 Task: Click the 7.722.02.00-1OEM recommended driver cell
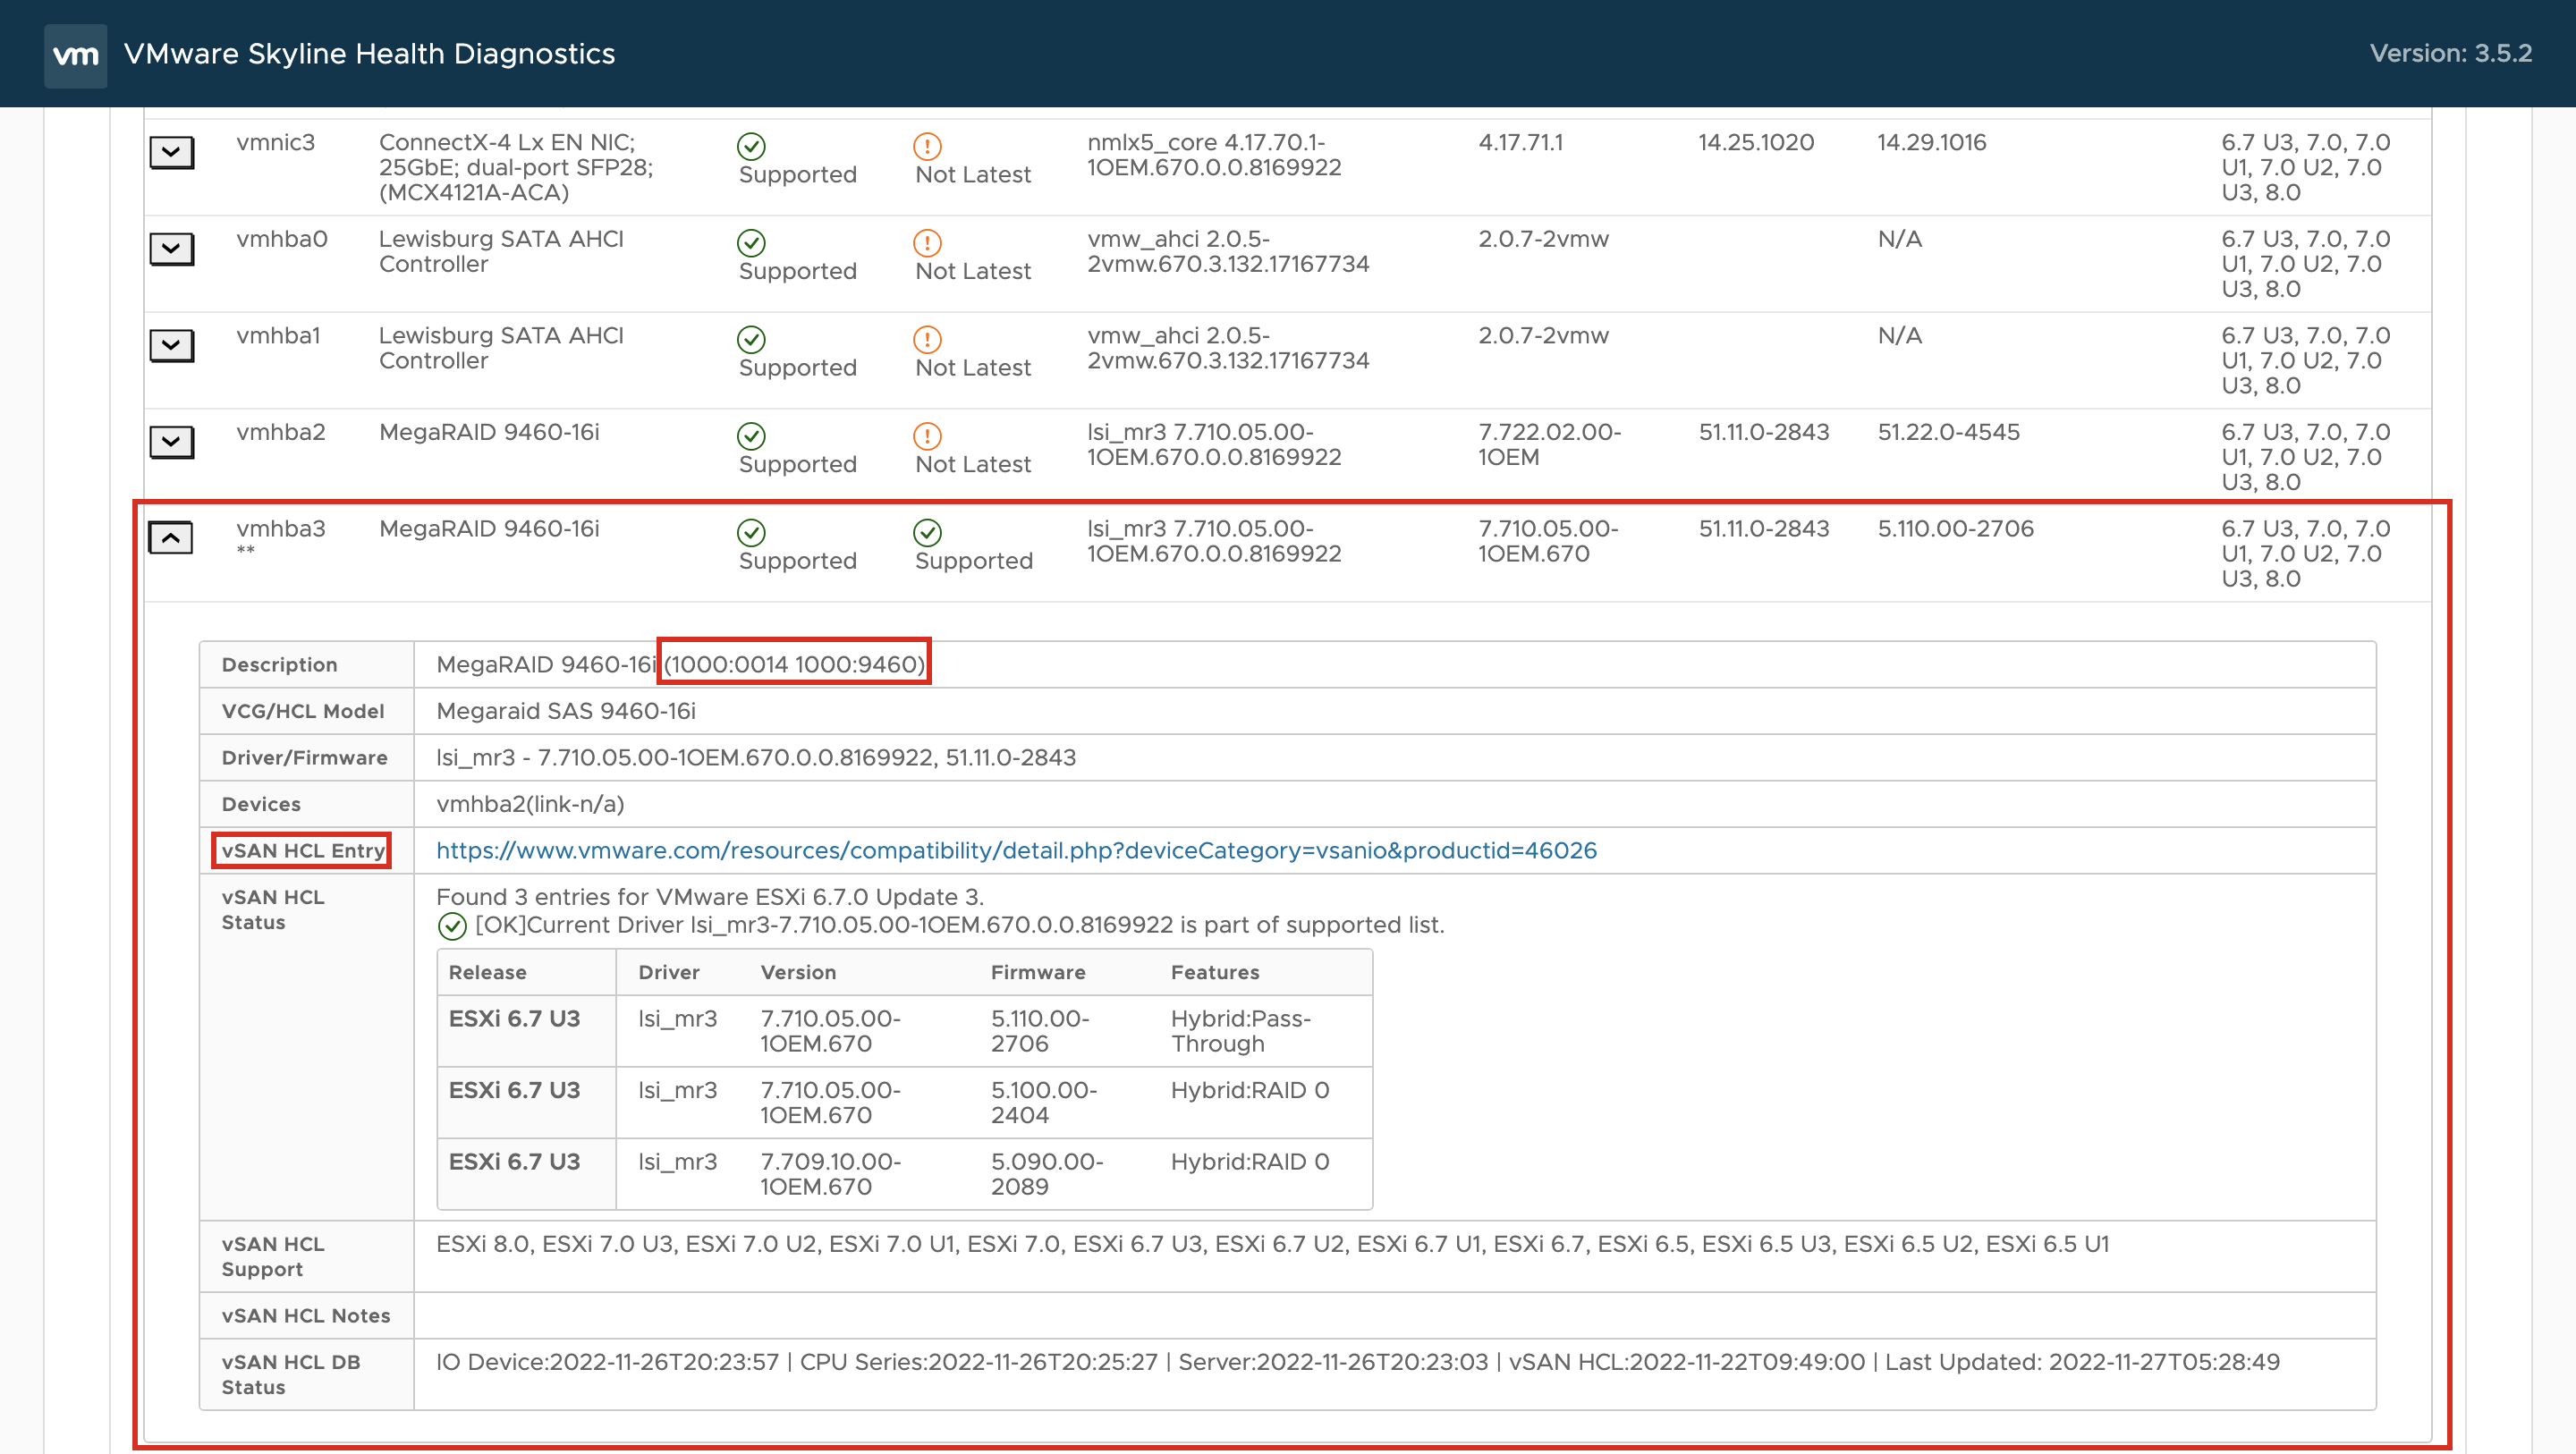(x=1549, y=445)
